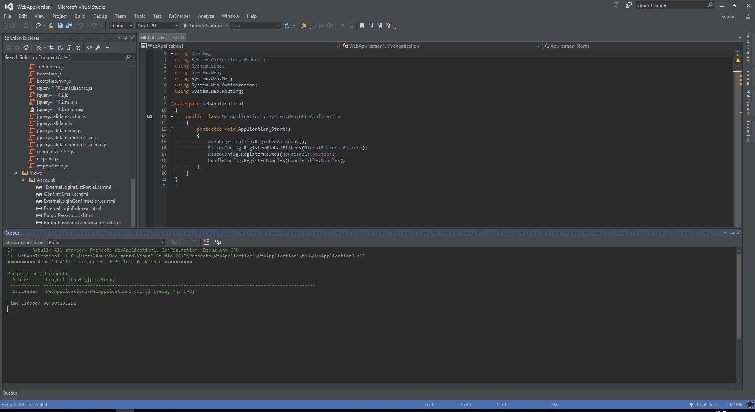The height and width of the screenshot is (412, 755).
Task: Start debugging with green play arrow
Action: 185,26
